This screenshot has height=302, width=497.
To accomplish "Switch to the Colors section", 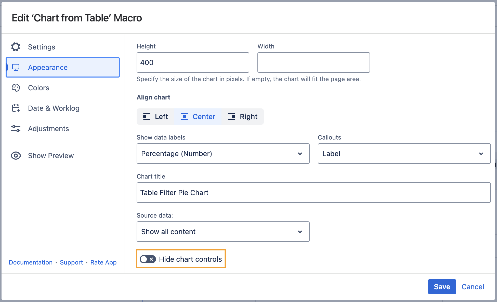I will [x=38, y=88].
